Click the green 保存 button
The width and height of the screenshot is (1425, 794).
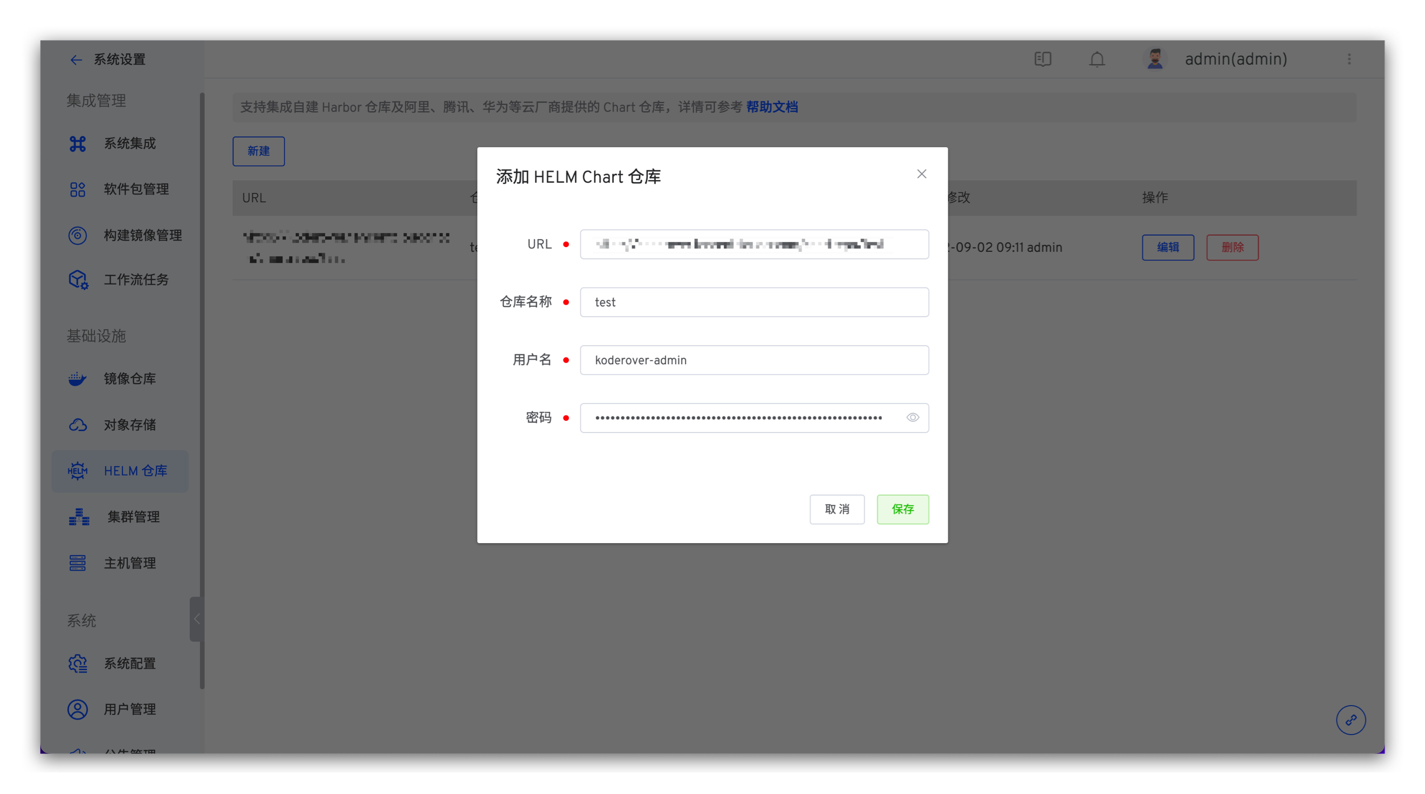coord(902,509)
